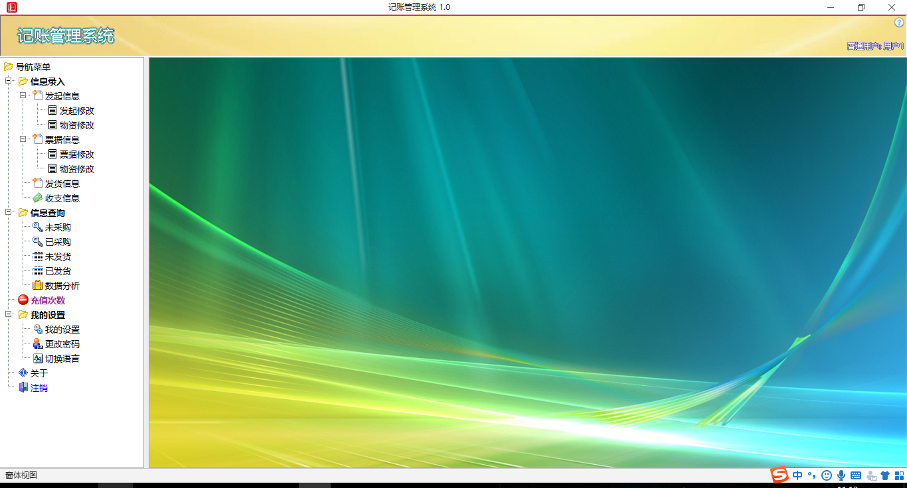Click the 普通用户: 用户1 label

[875, 46]
